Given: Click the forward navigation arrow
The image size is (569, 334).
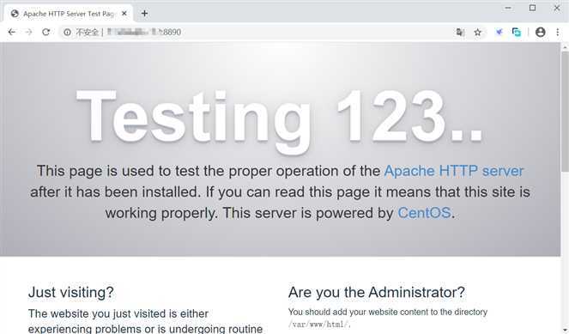Looking at the screenshot, I should click(28, 32).
